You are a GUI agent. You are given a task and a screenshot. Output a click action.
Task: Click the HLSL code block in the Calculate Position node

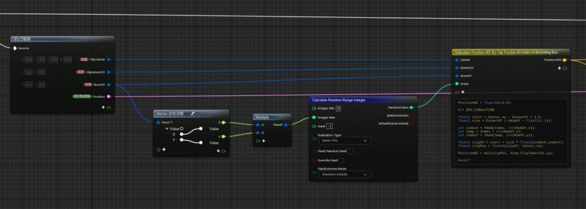(x=511, y=131)
